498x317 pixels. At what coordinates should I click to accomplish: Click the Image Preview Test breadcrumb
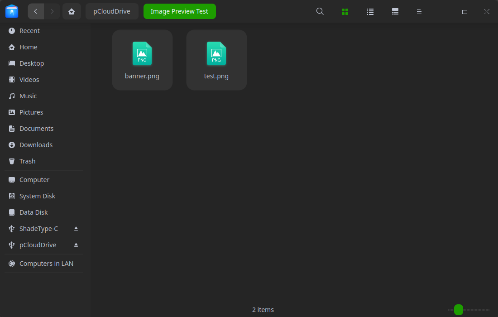coord(179,11)
